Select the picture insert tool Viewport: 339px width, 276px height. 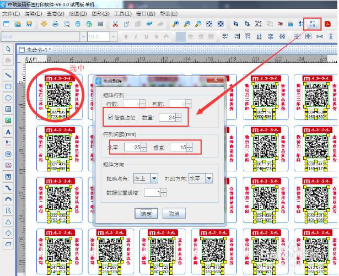(x=8, y=121)
